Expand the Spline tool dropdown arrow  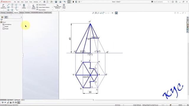click(18, 5)
